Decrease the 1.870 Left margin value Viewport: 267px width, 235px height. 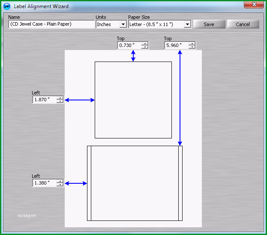pos(60,101)
